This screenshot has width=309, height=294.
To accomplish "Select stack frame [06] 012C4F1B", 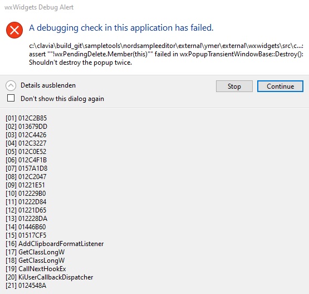I will 26,160.
